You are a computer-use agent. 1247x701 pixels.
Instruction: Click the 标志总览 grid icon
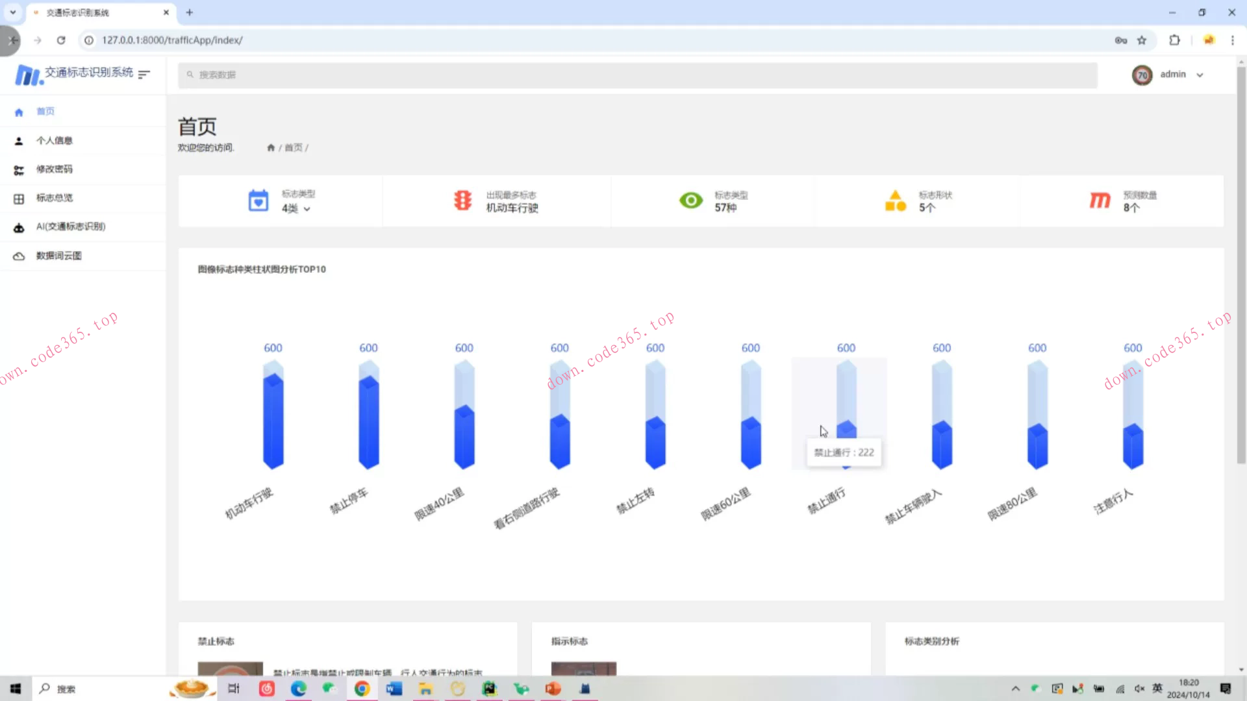pyautogui.click(x=19, y=199)
